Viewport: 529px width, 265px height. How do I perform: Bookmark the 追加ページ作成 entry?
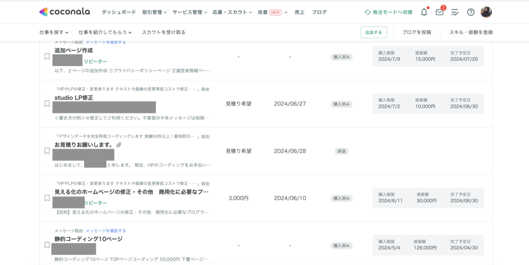tap(47, 56)
